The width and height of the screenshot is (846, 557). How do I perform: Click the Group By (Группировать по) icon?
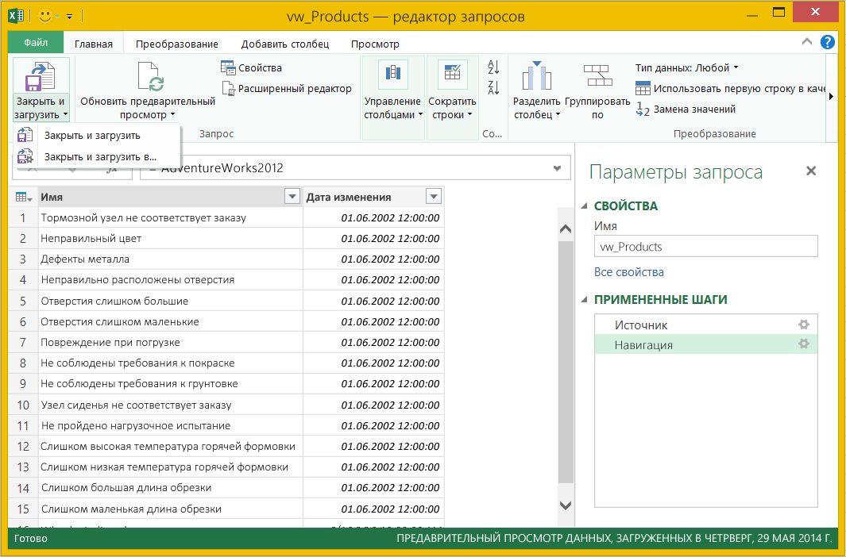click(x=597, y=77)
